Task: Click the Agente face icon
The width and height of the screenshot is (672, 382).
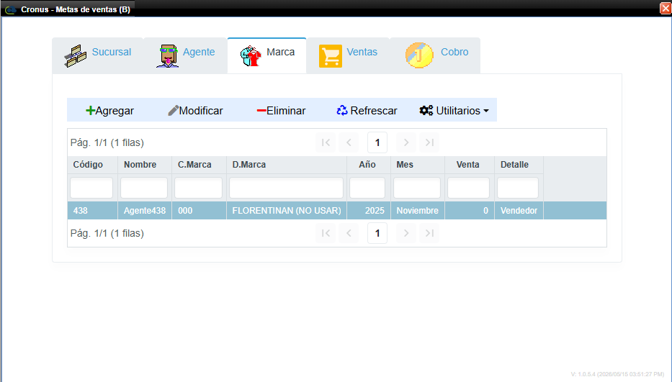Action: [x=167, y=56]
